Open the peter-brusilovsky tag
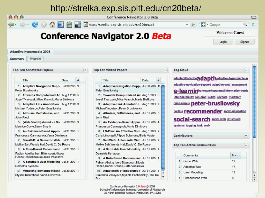 pyautogui.click(x=215, y=103)
